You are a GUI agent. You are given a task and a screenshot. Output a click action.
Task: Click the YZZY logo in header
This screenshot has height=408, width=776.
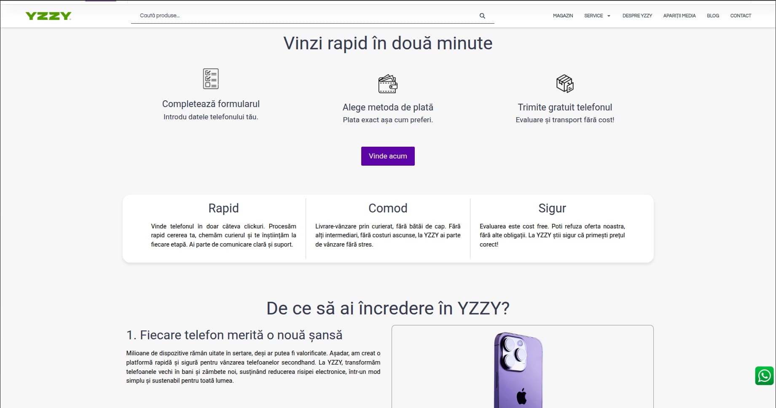48,16
